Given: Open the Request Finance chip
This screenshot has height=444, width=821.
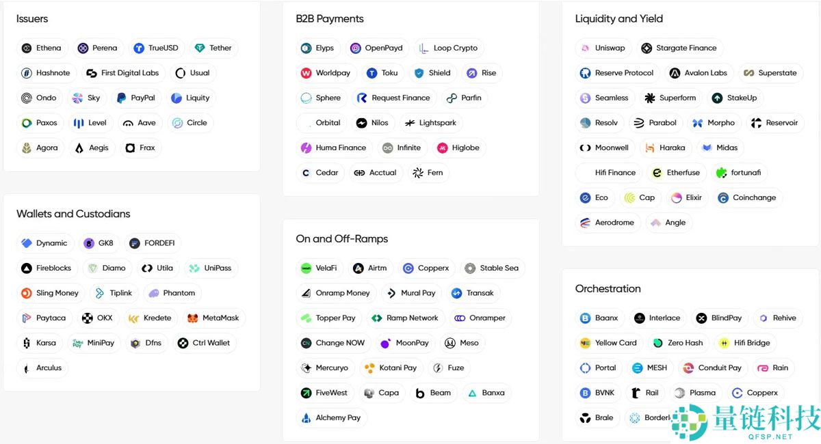Looking at the screenshot, I should click(x=393, y=98).
